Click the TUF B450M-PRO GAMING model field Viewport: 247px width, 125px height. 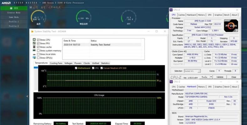pyautogui.click(x=202, y=97)
